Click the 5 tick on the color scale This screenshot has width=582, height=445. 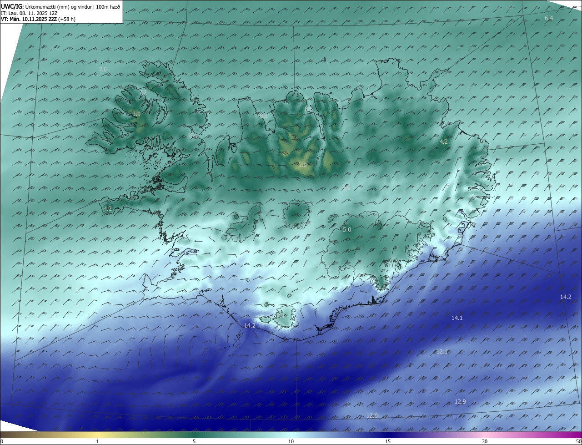(194, 441)
